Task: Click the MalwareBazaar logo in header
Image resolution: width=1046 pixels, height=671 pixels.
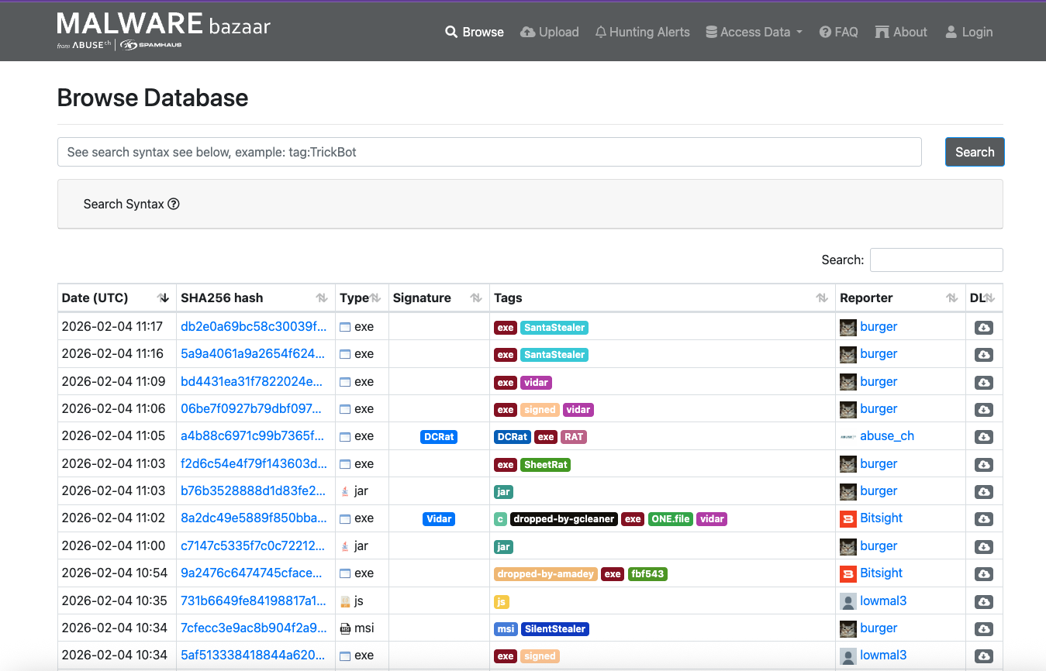Action: (164, 31)
